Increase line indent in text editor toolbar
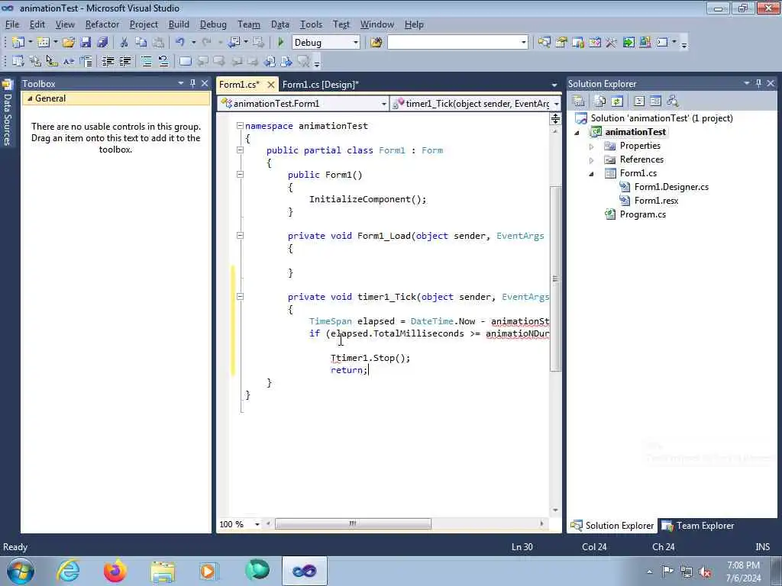 pyautogui.click(x=125, y=61)
